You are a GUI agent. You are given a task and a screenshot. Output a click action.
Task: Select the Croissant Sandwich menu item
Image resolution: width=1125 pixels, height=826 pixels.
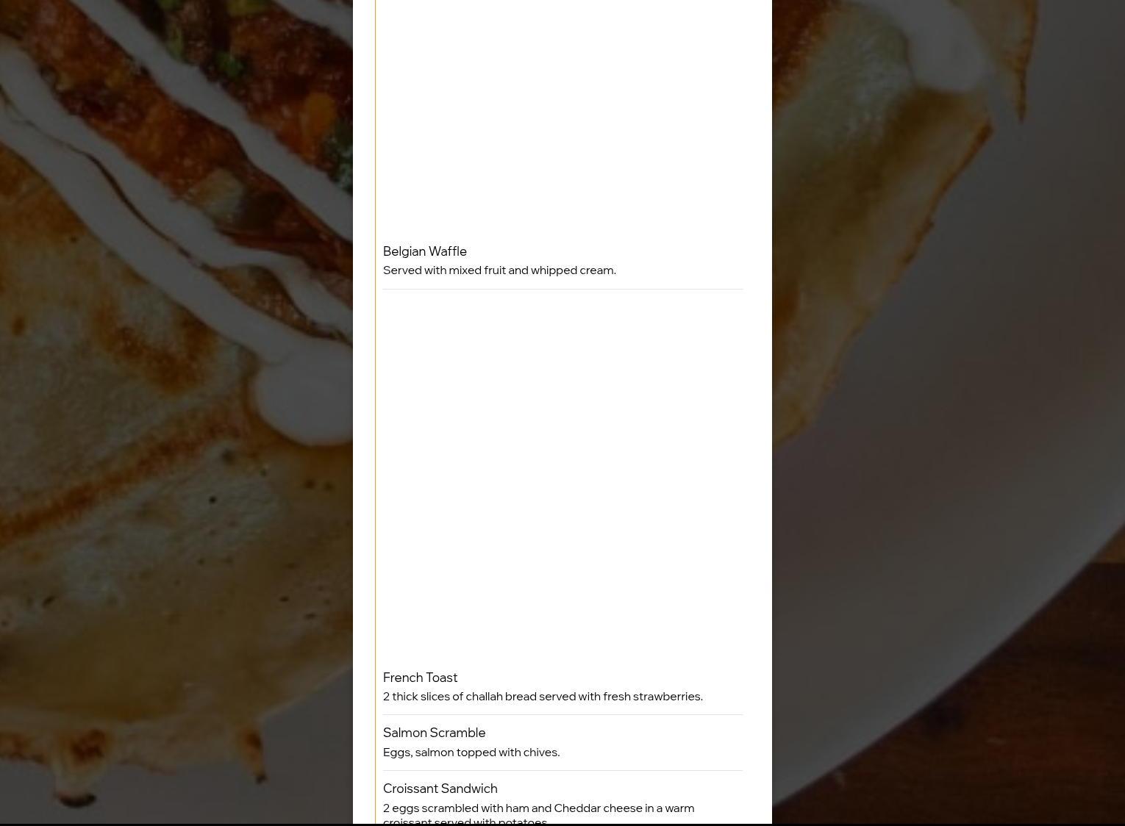pos(562,802)
